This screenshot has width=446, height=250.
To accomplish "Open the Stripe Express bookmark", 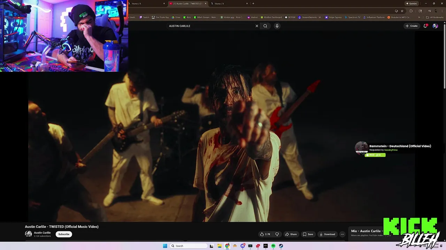I will pos(333,17).
